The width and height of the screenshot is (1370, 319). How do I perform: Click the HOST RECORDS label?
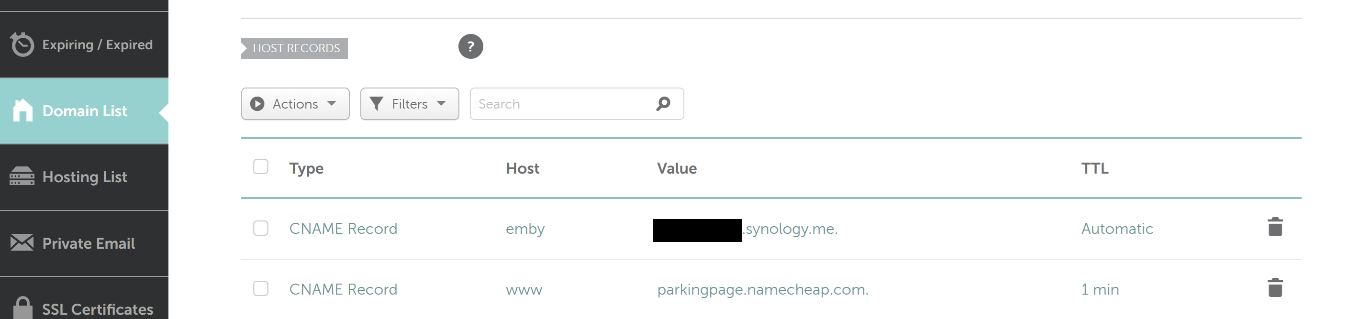295,48
